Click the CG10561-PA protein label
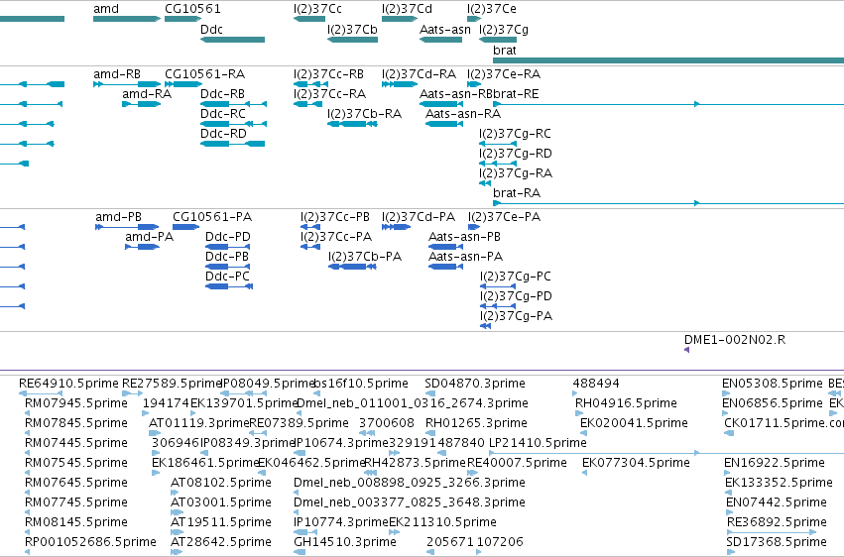 pyautogui.click(x=212, y=217)
